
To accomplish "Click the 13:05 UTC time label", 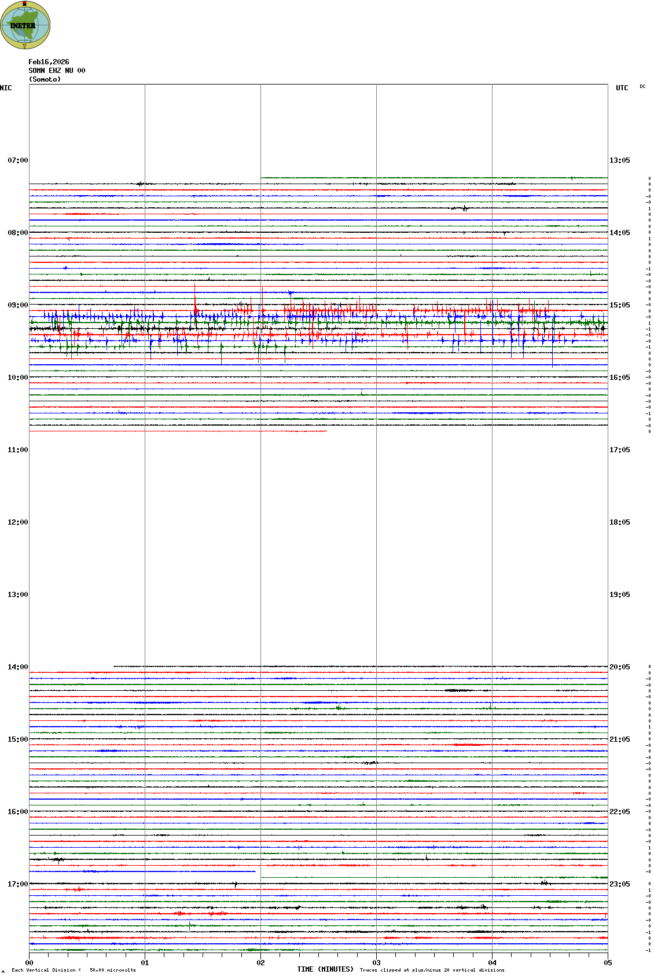I will click(619, 160).
